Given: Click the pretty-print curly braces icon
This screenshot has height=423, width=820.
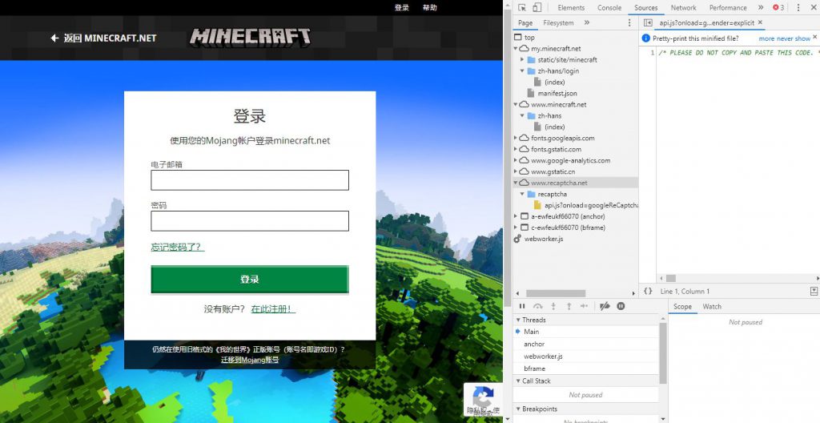Looking at the screenshot, I should tap(648, 292).
